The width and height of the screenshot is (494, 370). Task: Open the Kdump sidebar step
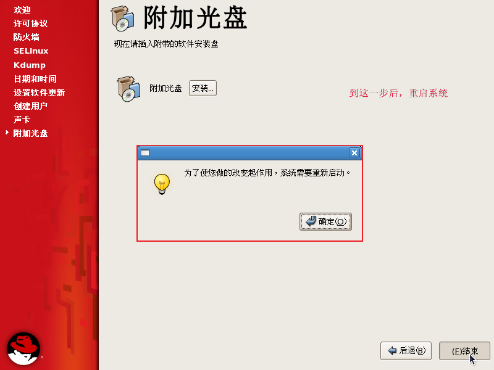30,65
